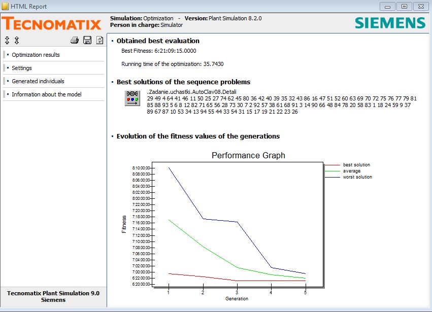Click the Fitness axis label
The height and width of the screenshot is (312, 432).
click(124, 224)
